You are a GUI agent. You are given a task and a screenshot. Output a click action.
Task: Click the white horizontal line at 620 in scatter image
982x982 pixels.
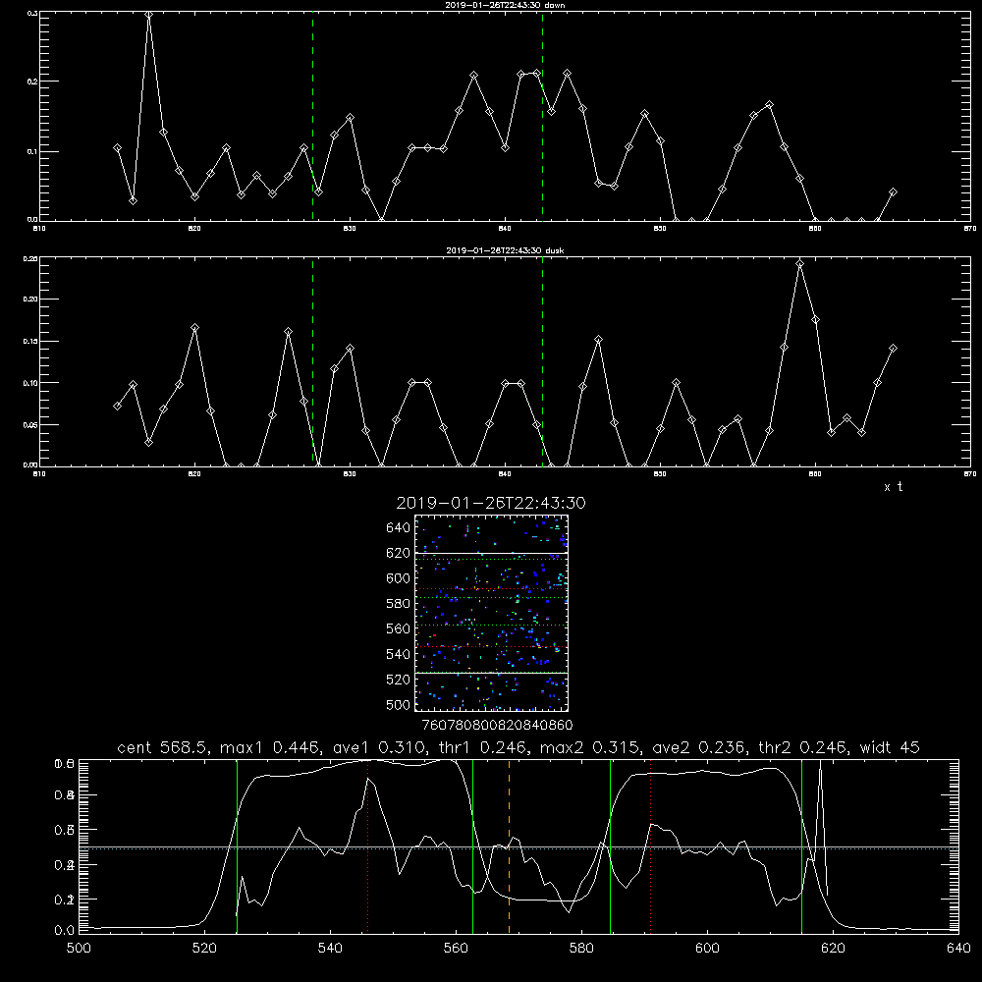(491, 553)
